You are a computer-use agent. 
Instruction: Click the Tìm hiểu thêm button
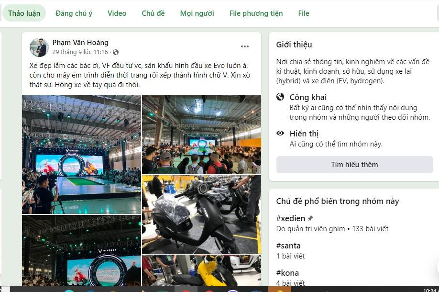354,165
